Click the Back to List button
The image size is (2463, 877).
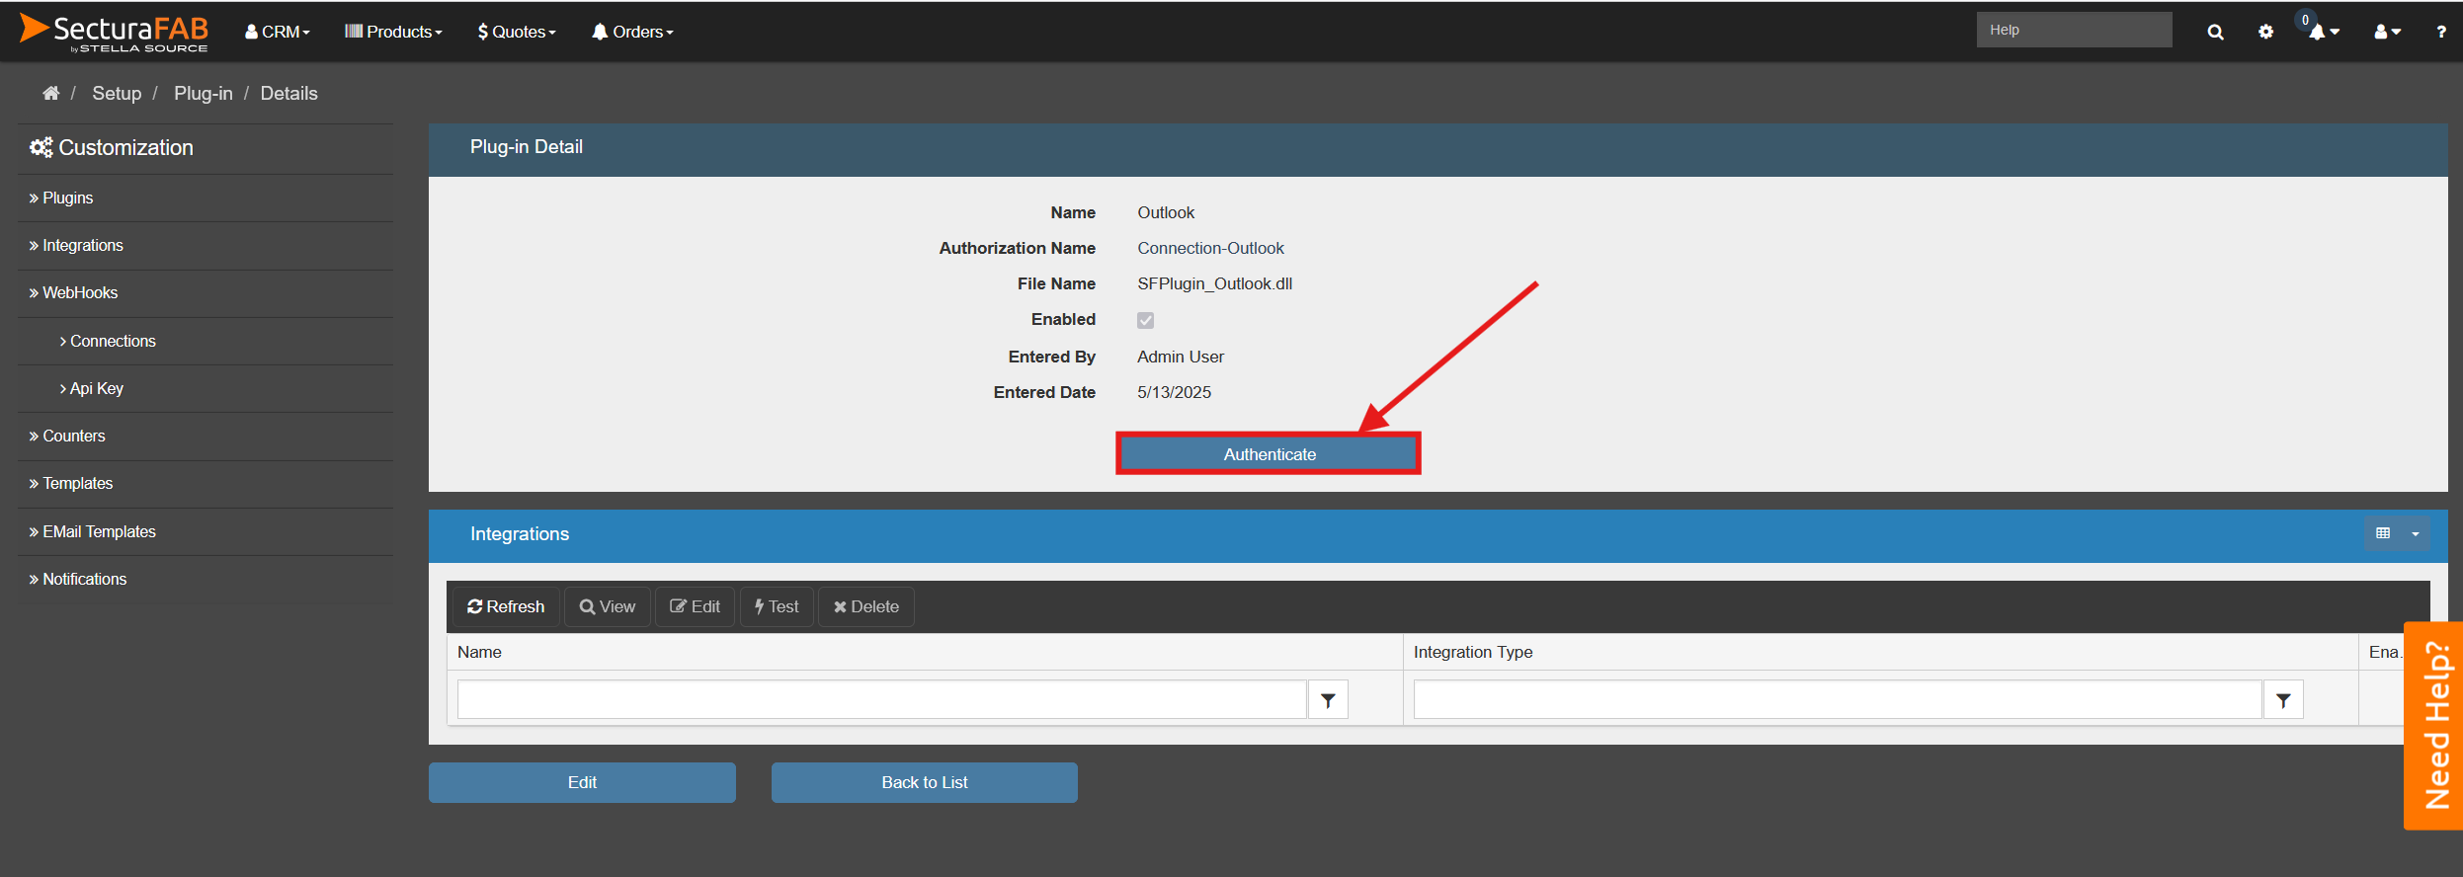click(x=924, y=782)
